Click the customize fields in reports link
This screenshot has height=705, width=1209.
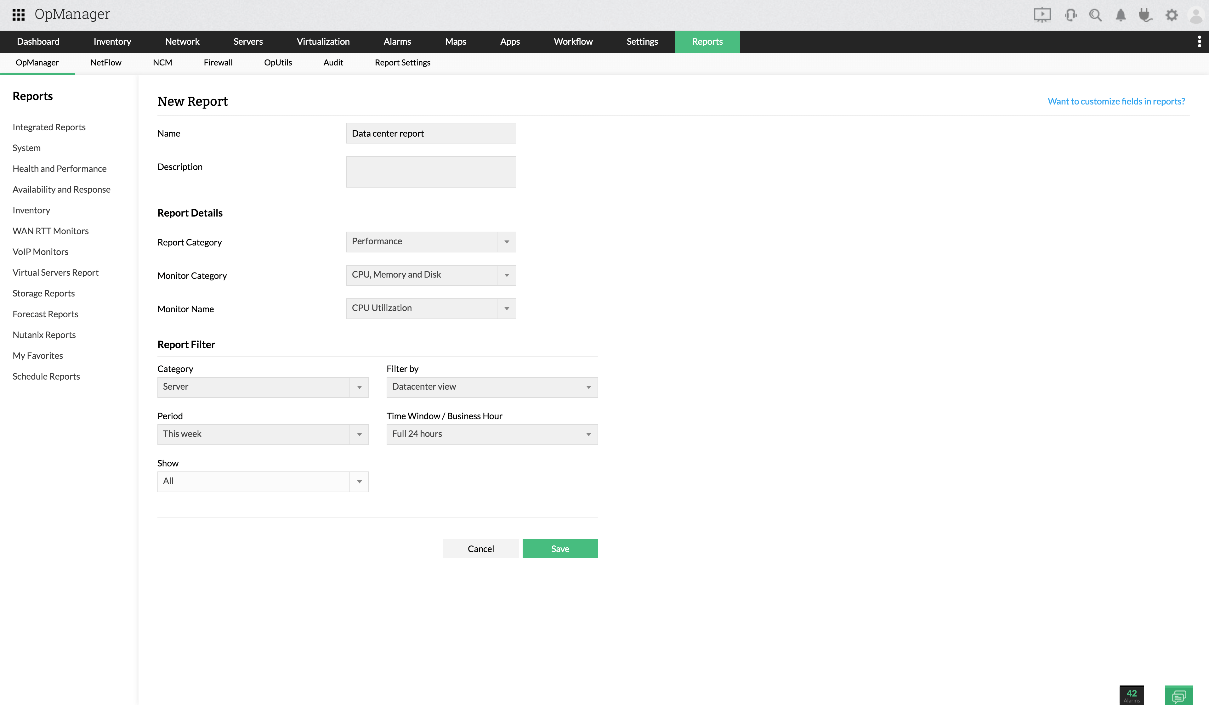pyautogui.click(x=1115, y=101)
